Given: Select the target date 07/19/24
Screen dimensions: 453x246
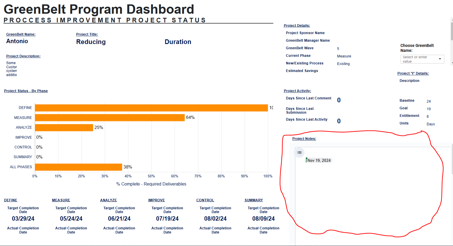Looking at the screenshot, I should pos(167,219).
